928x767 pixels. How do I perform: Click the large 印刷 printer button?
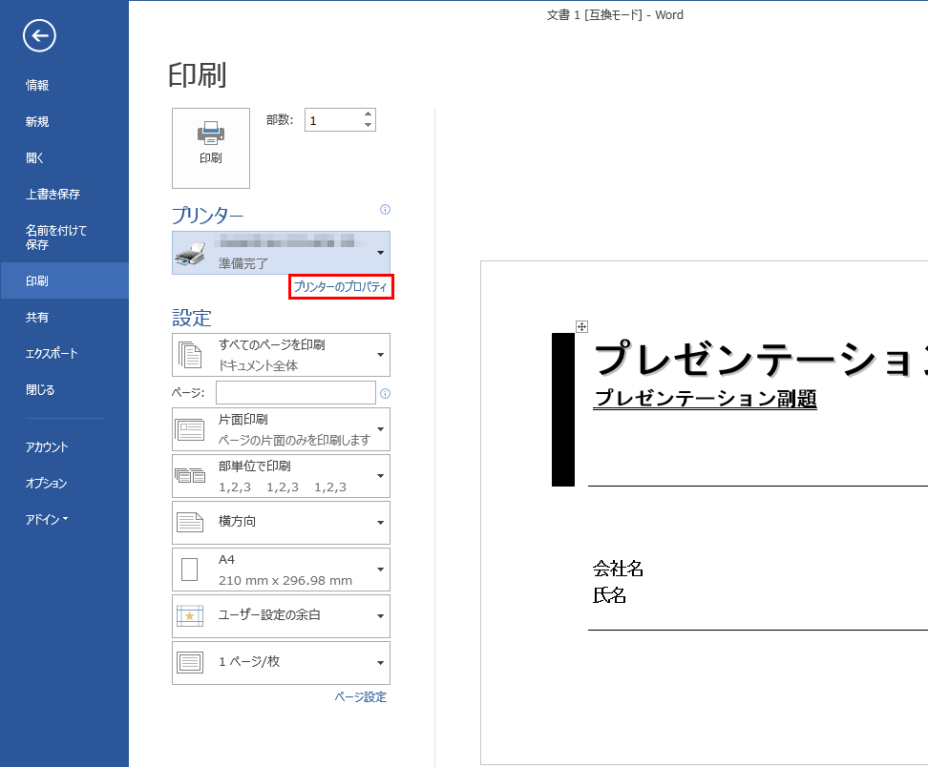210,148
